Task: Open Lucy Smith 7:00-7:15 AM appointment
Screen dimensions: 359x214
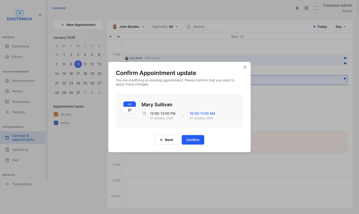Action: 236,58
